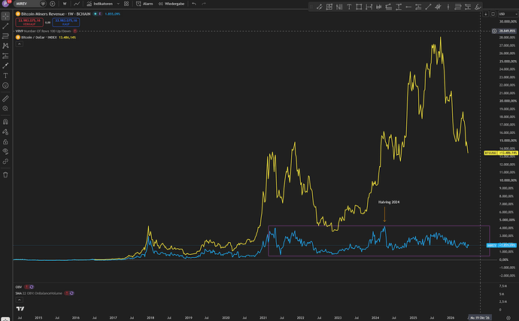
Task: Select the date range tool in favorites bar
Action: 369,7
